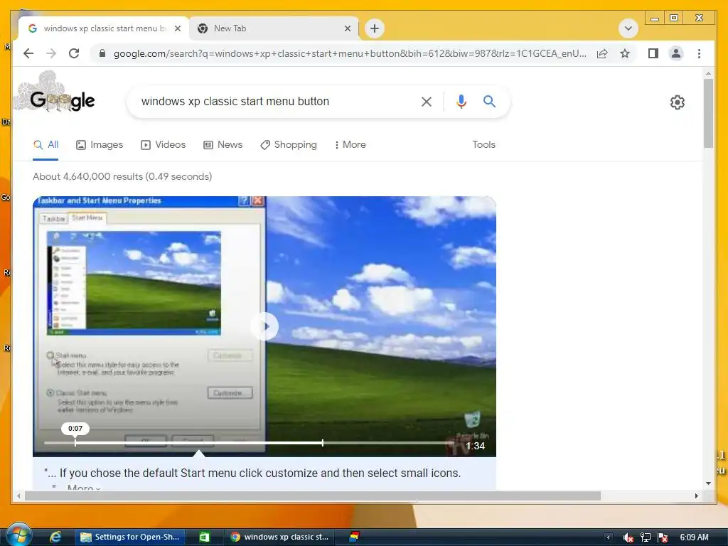Click the padlock site info icon
This screenshot has height=546, width=728.
[x=102, y=53]
